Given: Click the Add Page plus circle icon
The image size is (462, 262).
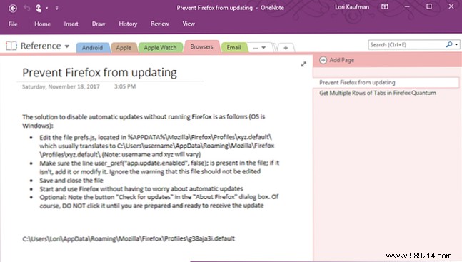Looking at the screenshot, I should (323, 60).
